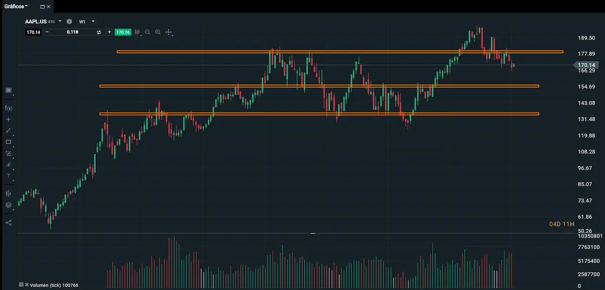Increase trade volume with plus button
The width and height of the screenshot is (605, 290).
(109, 32)
